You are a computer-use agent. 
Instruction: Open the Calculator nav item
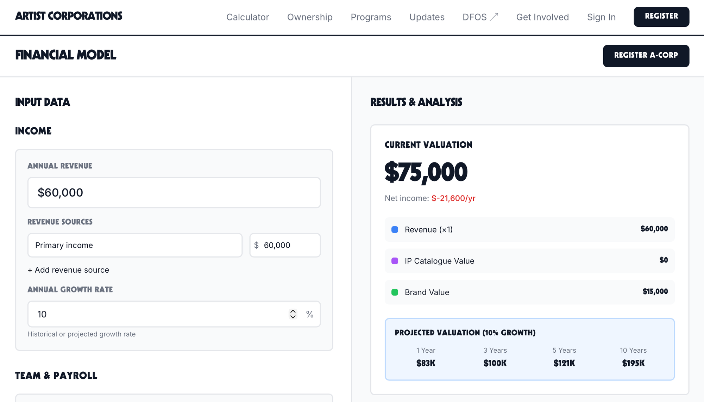(247, 17)
